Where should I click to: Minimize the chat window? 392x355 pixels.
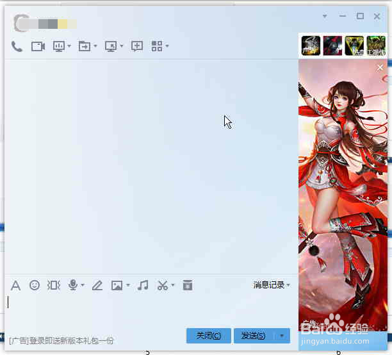click(x=343, y=16)
